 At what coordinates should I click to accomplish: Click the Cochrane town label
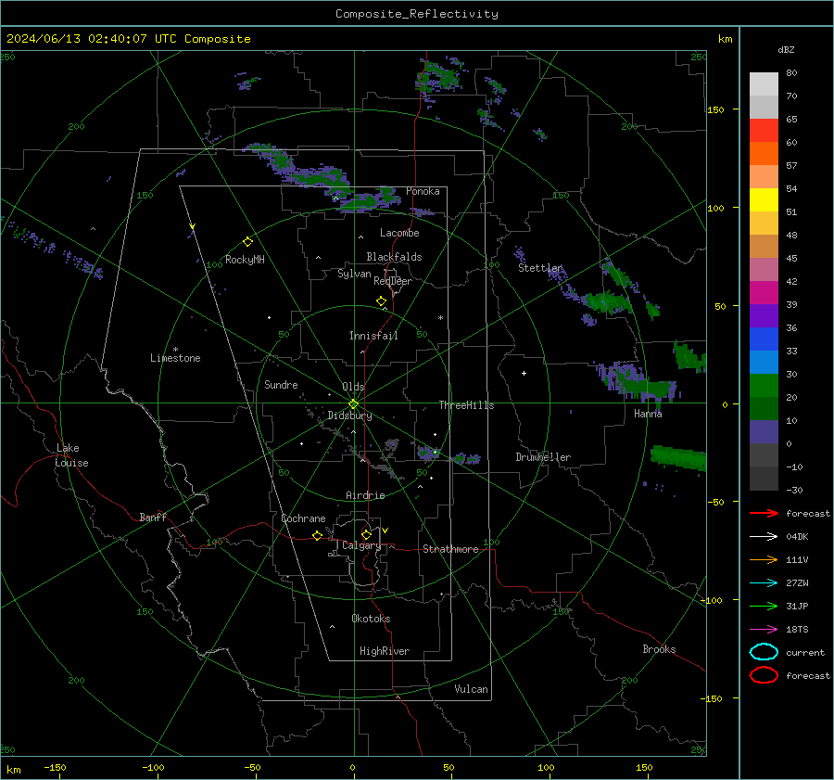[303, 518]
